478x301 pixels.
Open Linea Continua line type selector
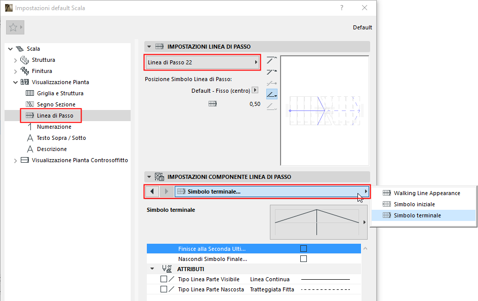(x=300, y=279)
